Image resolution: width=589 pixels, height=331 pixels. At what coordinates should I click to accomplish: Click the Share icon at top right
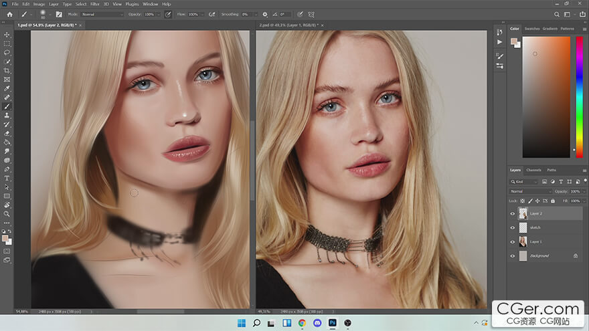tap(582, 14)
